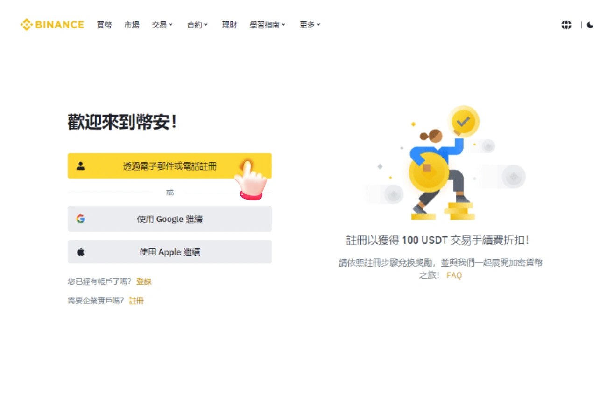
Task: Expand the 合約 dropdown menu
Action: tap(198, 25)
